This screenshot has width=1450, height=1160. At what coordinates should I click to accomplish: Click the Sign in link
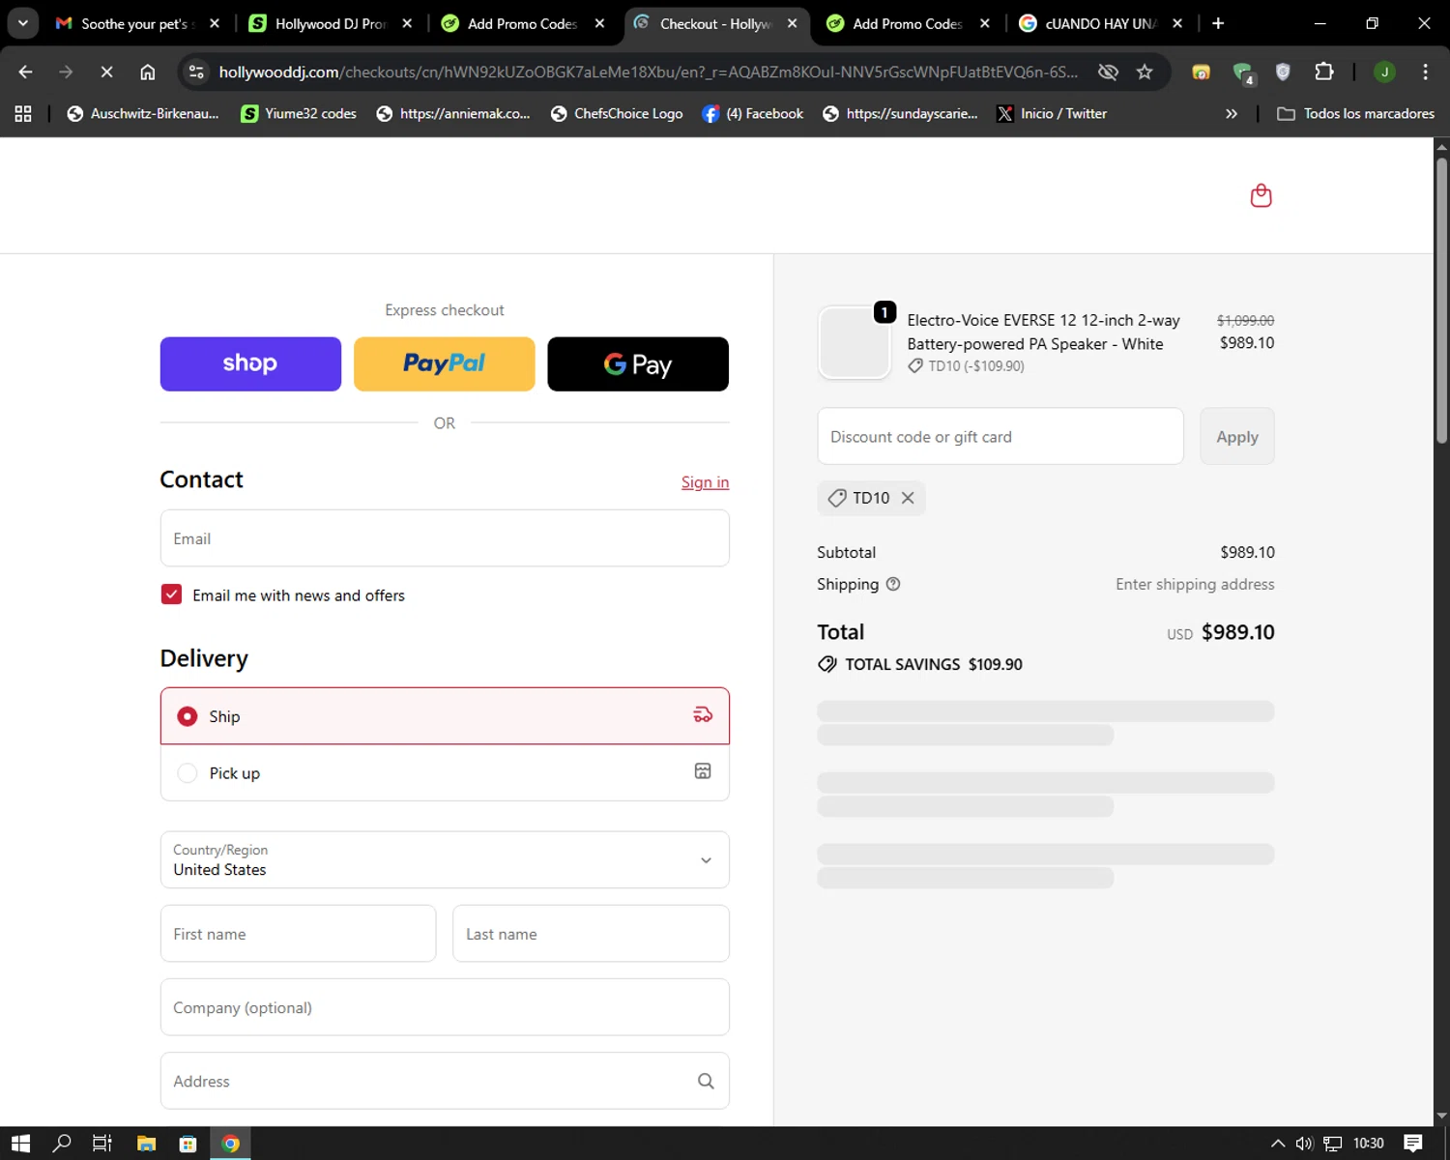705,482
